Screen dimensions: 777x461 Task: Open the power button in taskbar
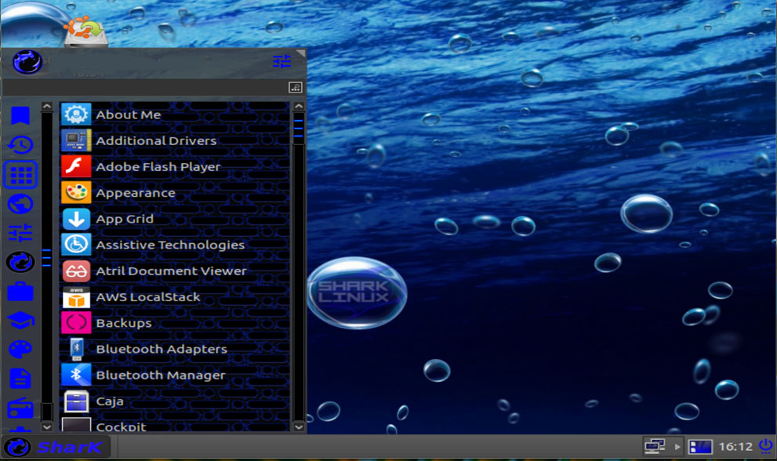click(766, 445)
